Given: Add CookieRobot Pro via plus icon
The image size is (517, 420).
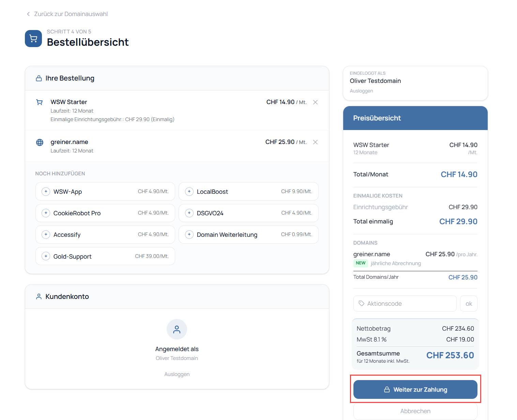Looking at the screenshot, I should [x=46, y=213].
